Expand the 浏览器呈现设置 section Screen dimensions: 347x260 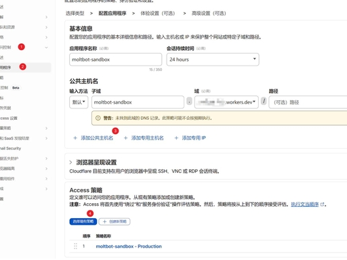click(70, 162)
